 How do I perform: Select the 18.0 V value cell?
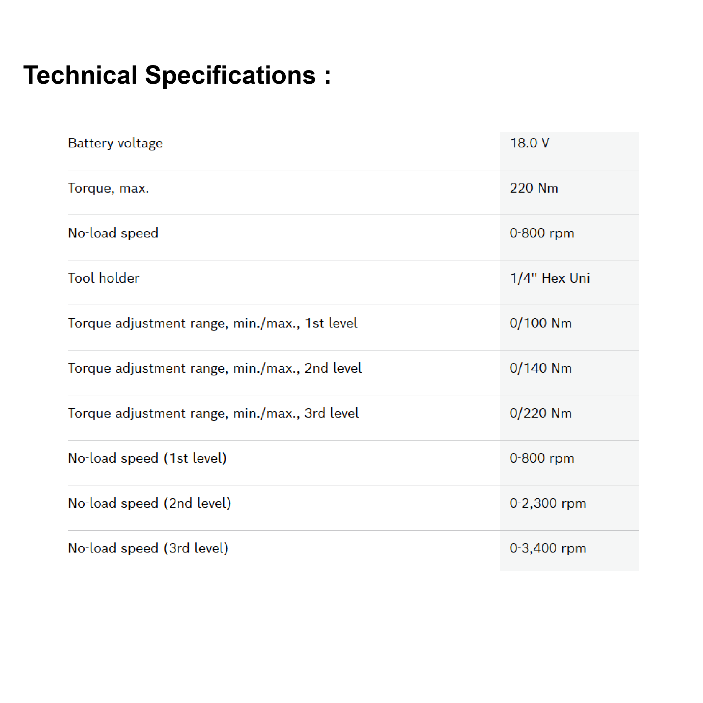529,143
